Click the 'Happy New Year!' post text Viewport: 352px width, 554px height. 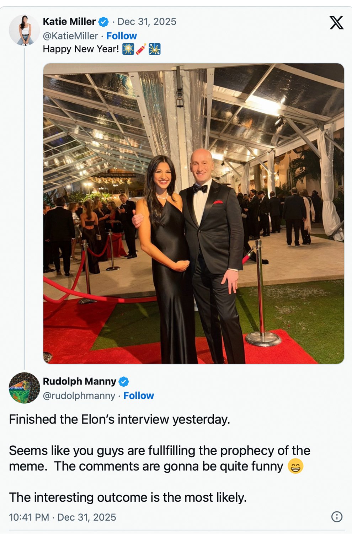pos(81,49)
